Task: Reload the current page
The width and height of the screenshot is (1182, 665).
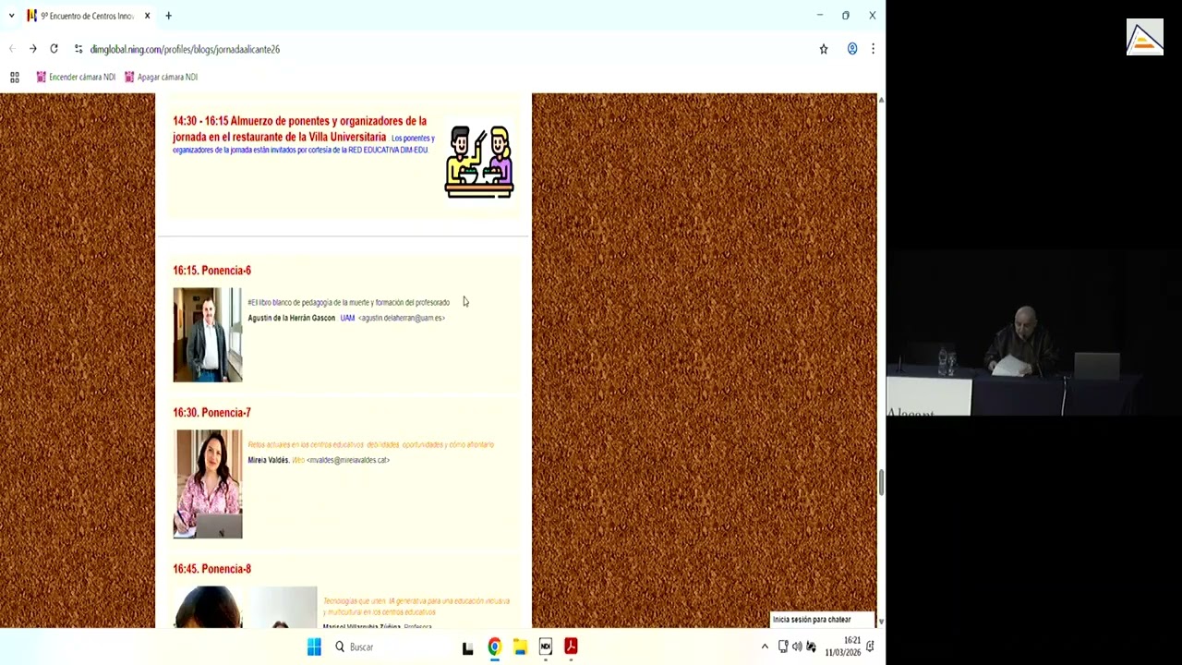Action: point(54,49)
